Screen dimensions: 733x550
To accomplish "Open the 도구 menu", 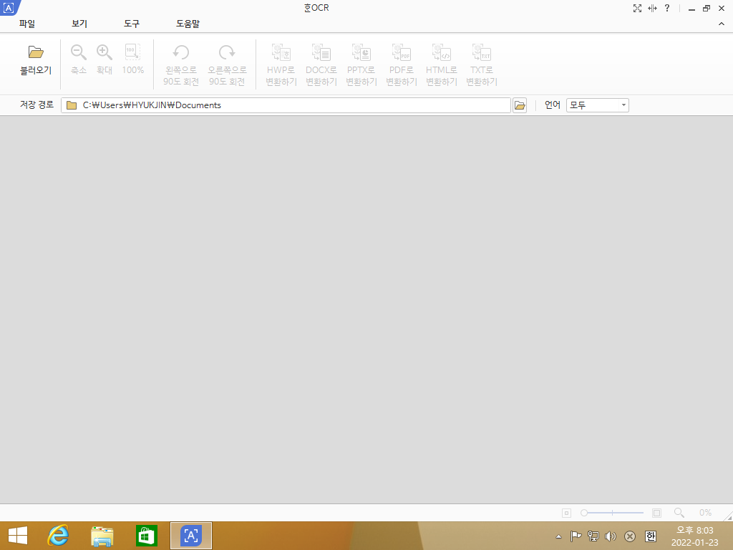I will [132, 24].
